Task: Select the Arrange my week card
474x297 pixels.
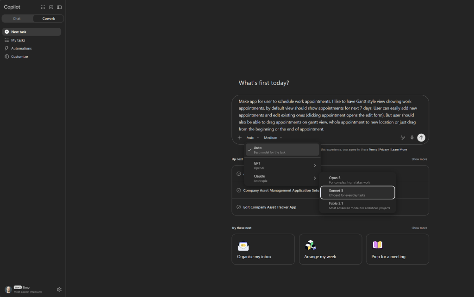Action: click(331, 249)
